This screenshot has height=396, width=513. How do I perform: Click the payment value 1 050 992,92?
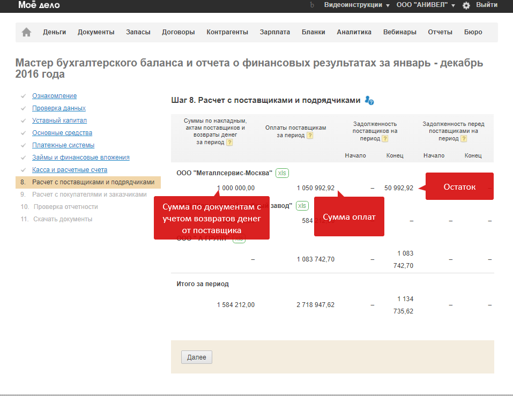[316, 188]
